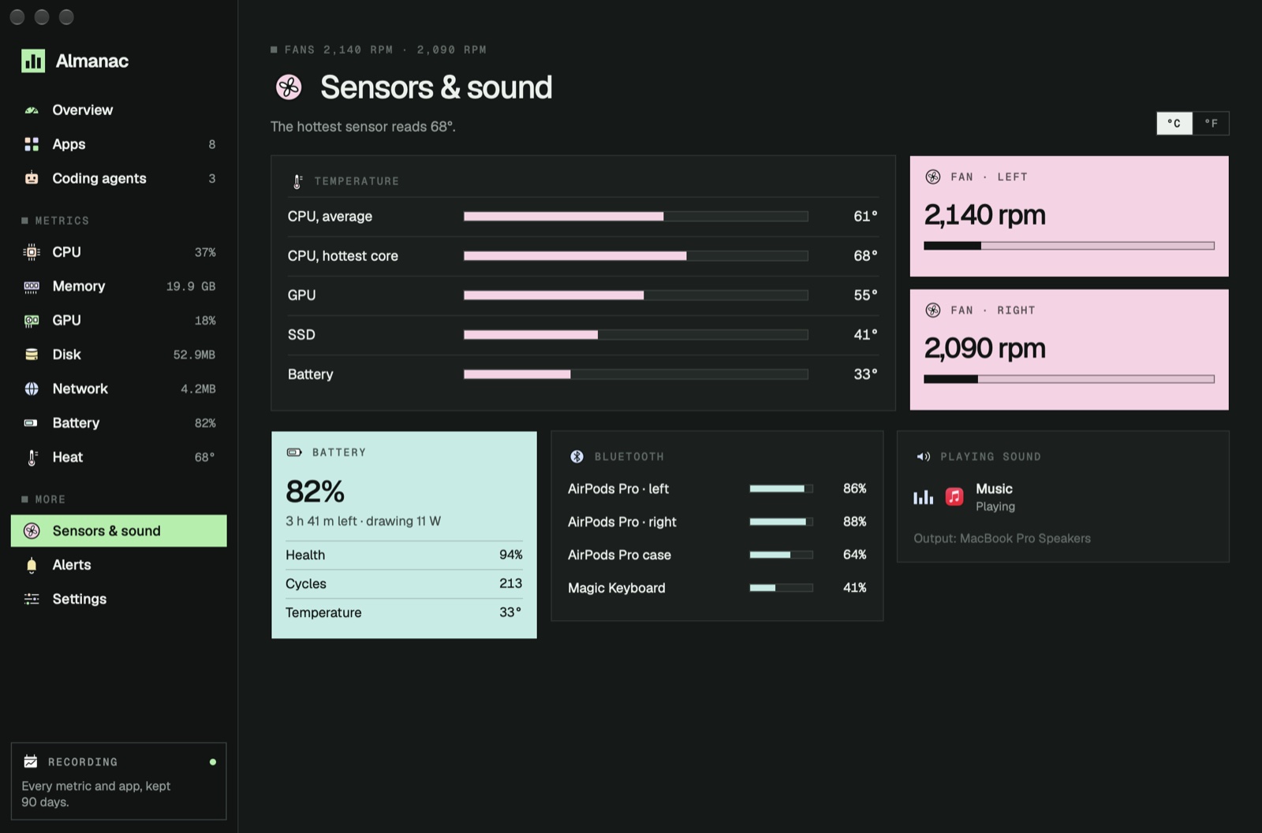Click the Magic Keyboard 41% value
1262x833 pixels.
click(x=854, y=588)
